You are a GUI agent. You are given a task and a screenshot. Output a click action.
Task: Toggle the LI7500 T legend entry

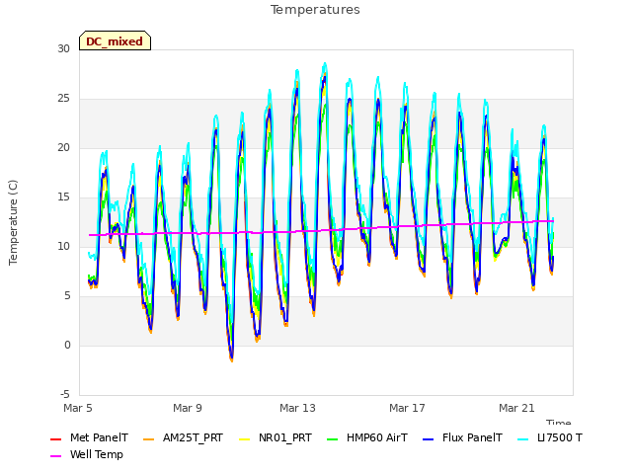click(550, 438)
